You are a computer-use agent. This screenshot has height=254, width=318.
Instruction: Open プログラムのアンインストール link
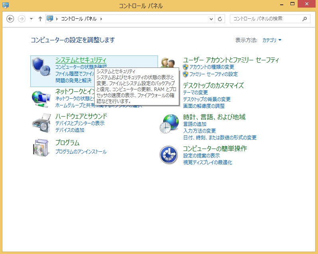81,152
